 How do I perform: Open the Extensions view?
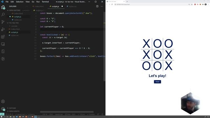tap(3, 37)
